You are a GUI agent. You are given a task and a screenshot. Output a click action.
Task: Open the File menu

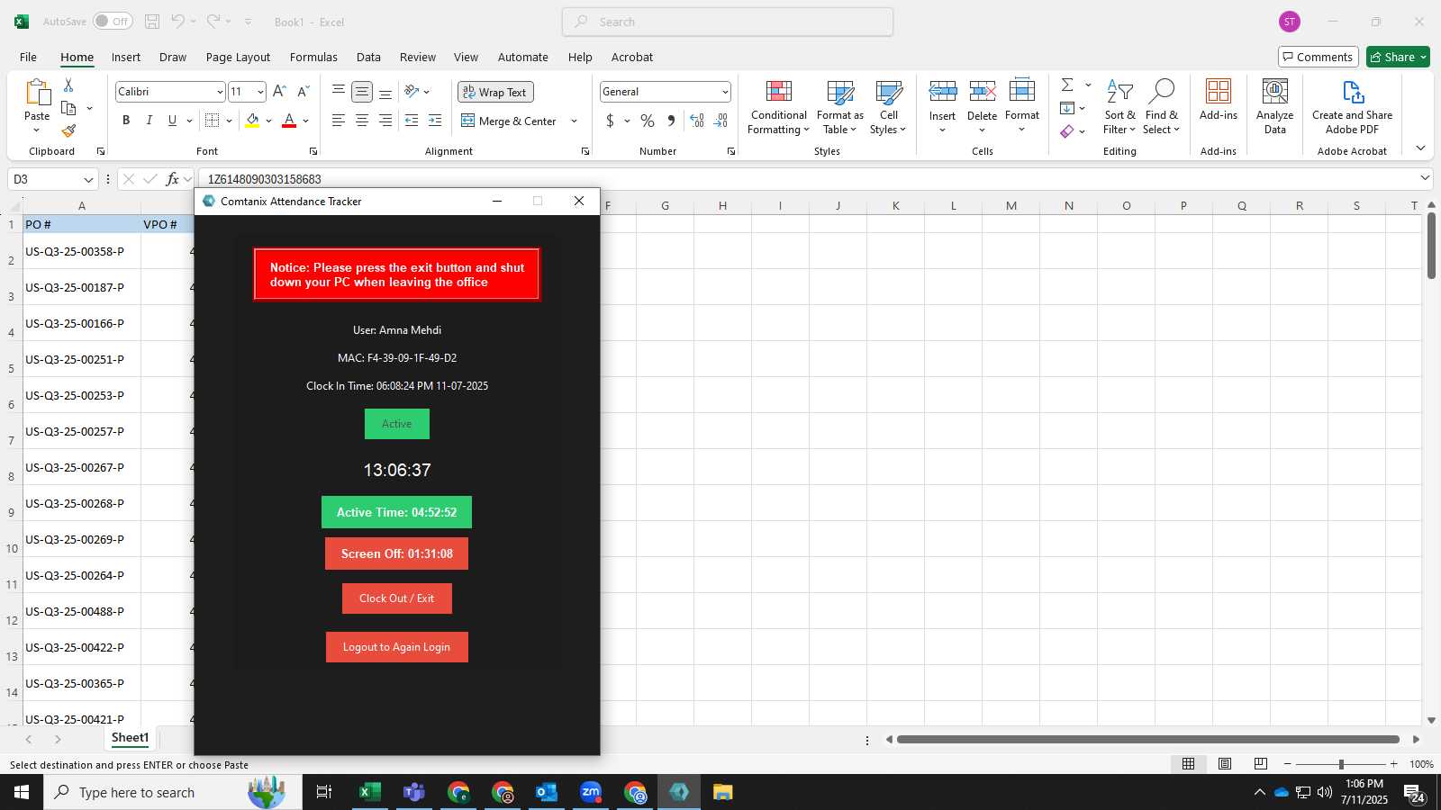click(x=28, y=57)
